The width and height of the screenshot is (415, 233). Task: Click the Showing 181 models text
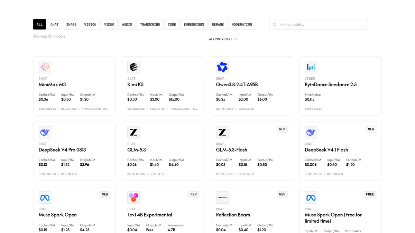point(49,36)
